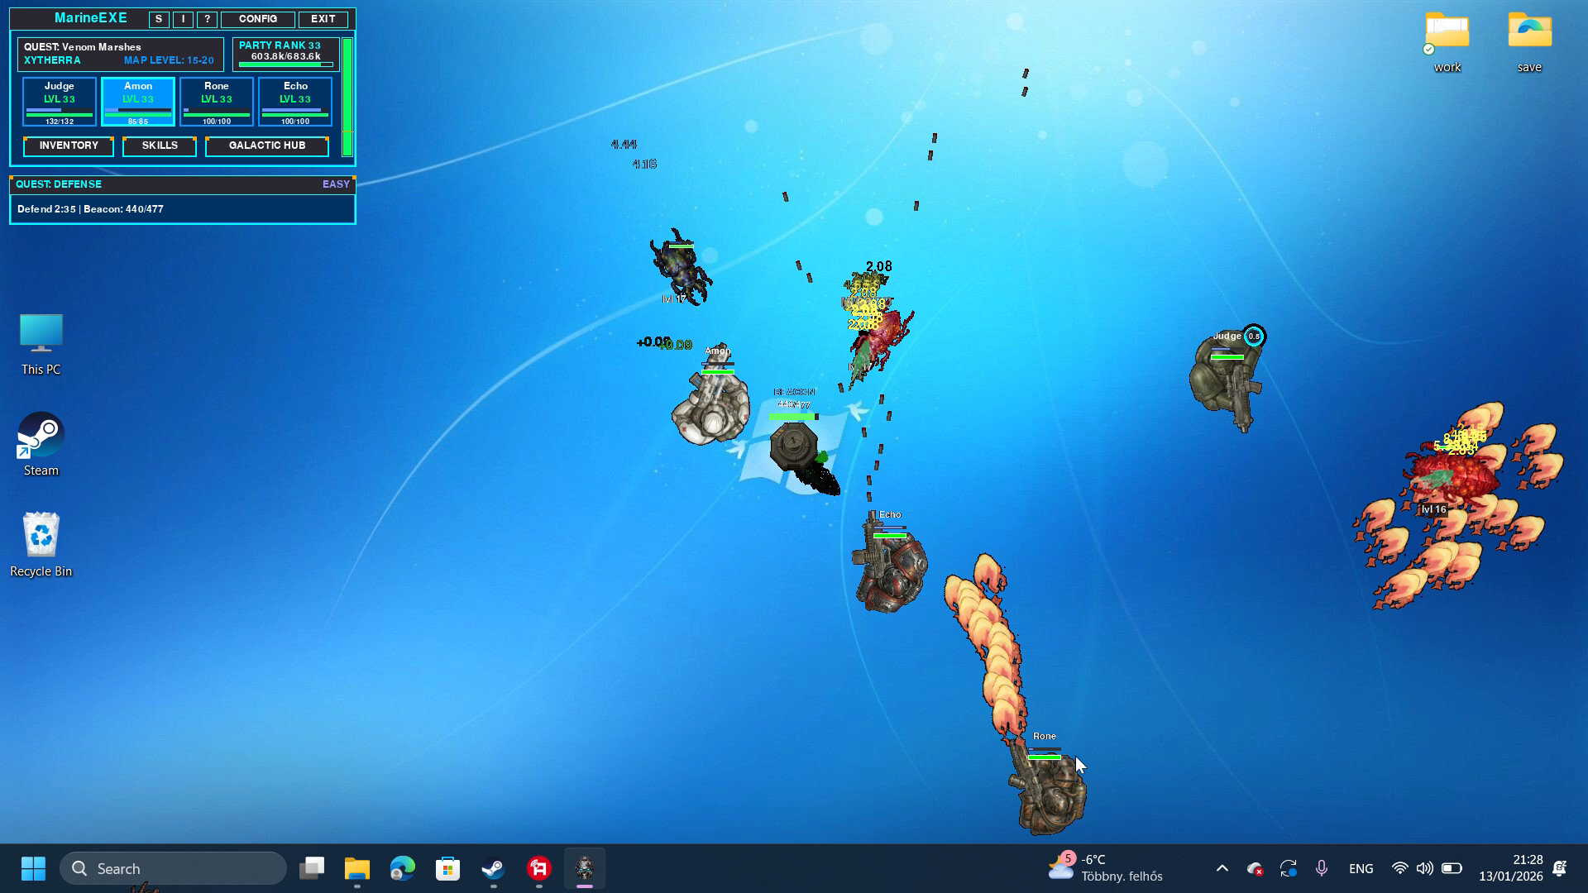Open the microphone indicator in the system tray
This screenshot has width=1588, height=893.
(x=1321, y=868)
